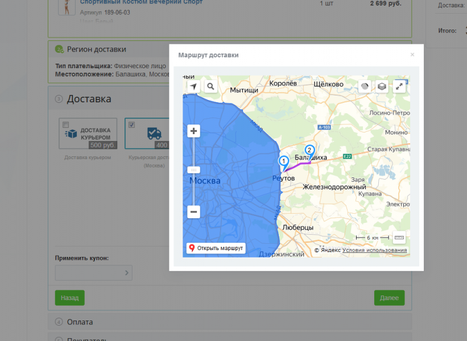
Task: Select the delivery truck icon option
Action: (154, 134)
